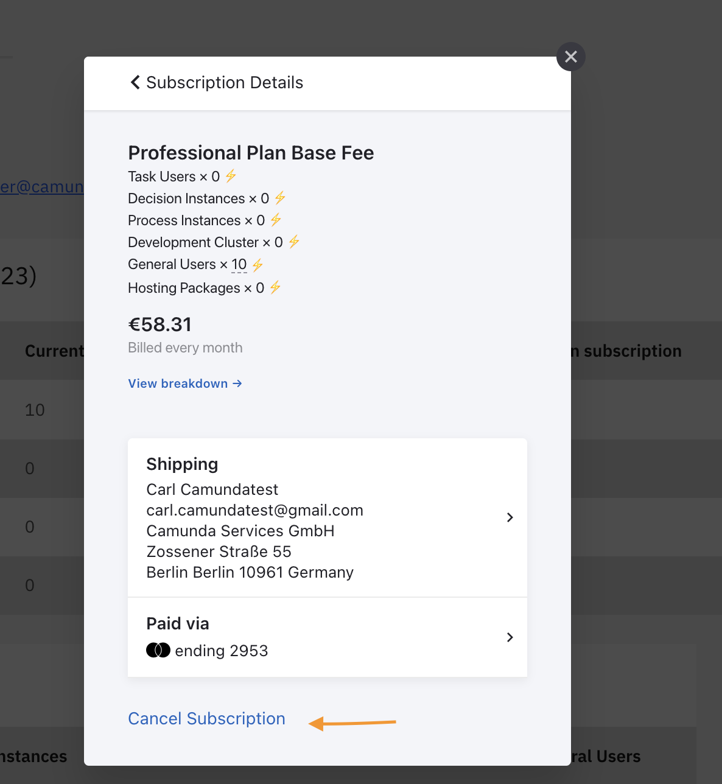Click the lightning icon beside Development Cluster

point(293,242)
